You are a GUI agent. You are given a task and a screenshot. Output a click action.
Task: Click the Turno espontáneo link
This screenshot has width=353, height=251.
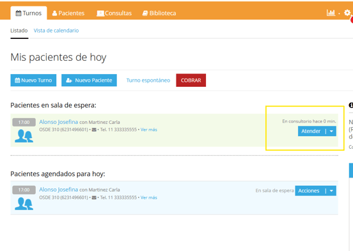[x=148, y=80]
